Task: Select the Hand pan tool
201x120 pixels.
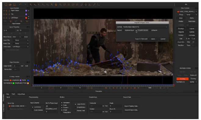Action: point(56,5)
